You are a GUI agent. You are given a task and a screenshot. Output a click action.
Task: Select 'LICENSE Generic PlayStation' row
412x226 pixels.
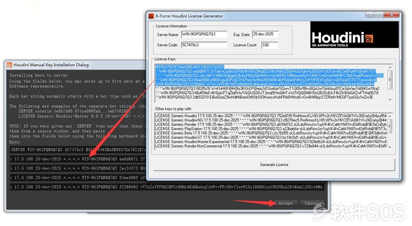271,129
